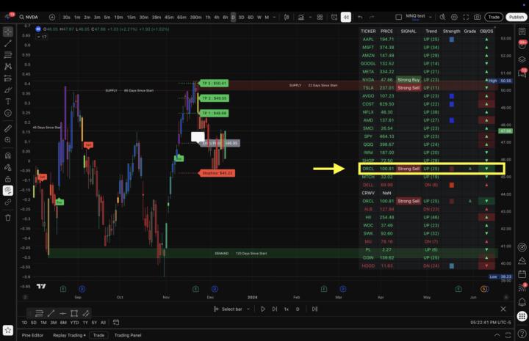The image size is (529, 341).
Task: Open the Fibonacci and Gann tools
Action: (x=8, y=55)
